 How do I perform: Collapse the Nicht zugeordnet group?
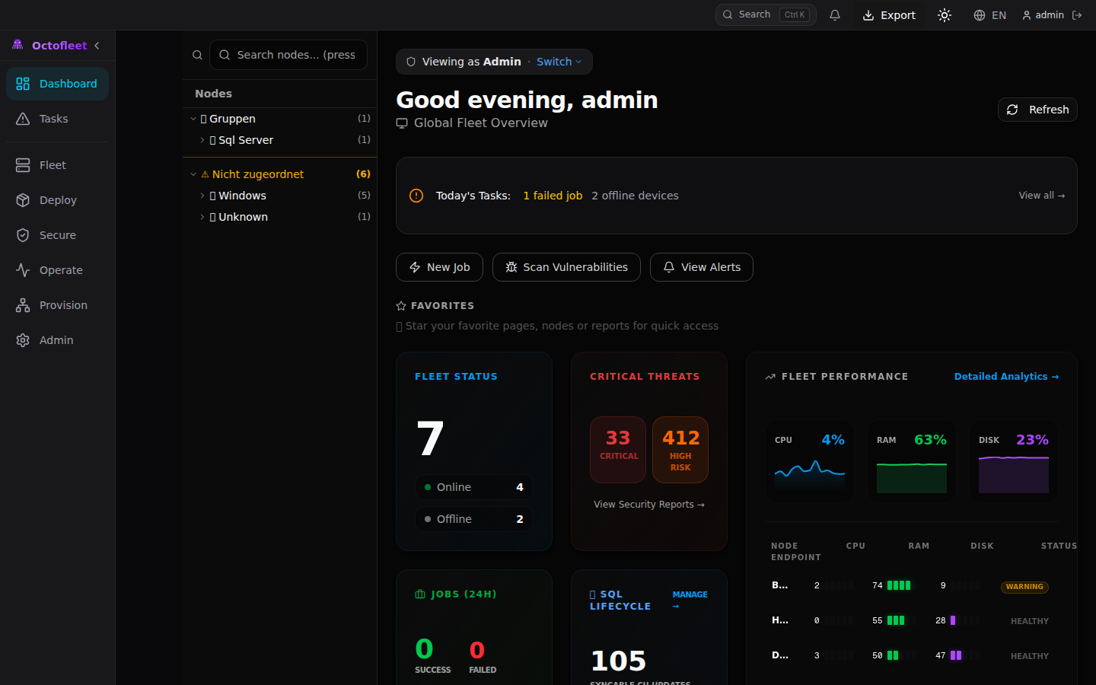[x=193, y=174]
